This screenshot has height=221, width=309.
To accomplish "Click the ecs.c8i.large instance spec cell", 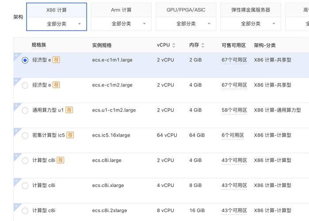I will pyautogui.click(x=107, y=160).
